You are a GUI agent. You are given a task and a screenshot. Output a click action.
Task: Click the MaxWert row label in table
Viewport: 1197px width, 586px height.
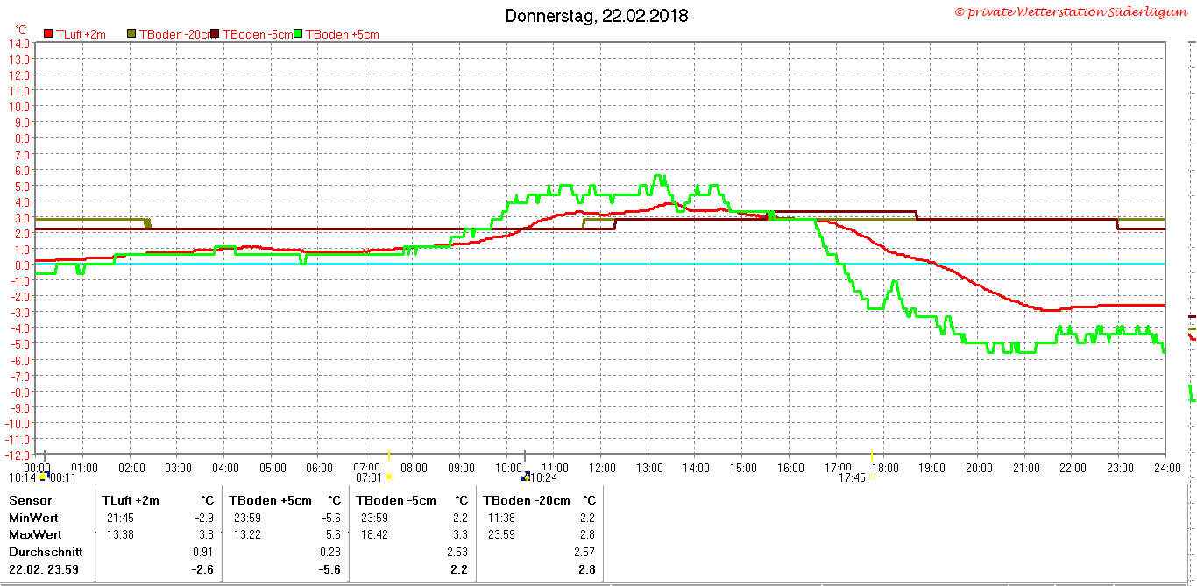(35, 534)
